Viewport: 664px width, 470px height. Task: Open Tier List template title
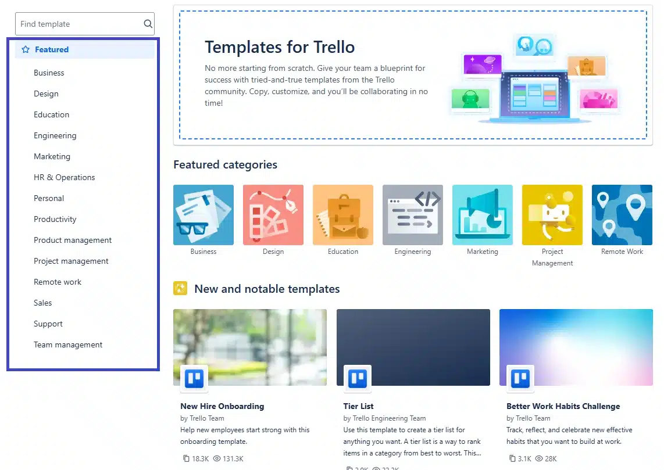click(359, 406)
